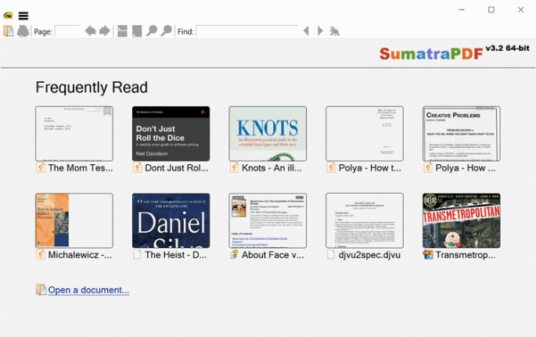Select Fit single page view icon
This screenshot has width=536, height=337.
(x=137, y=31)
